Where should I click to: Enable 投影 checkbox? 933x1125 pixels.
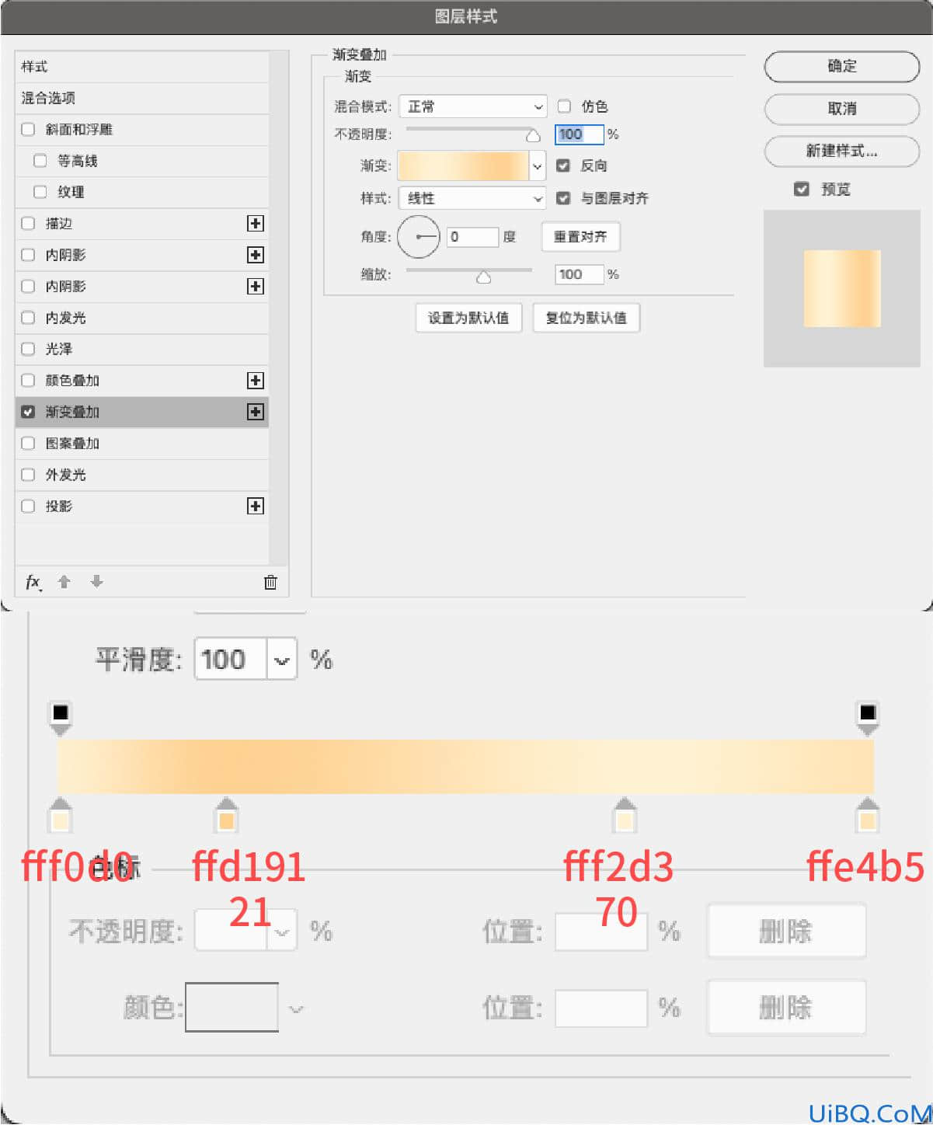[x=28, y=507]
